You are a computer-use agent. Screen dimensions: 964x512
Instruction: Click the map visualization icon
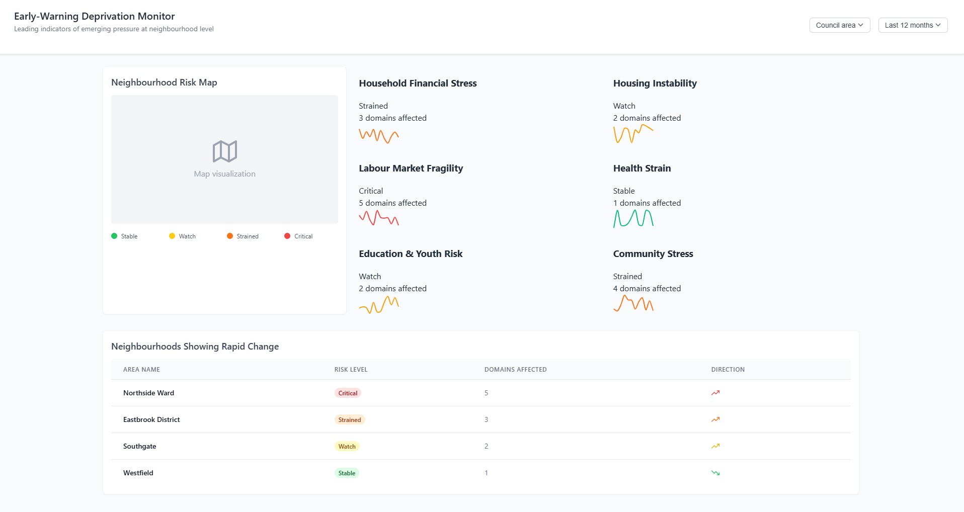224,152
